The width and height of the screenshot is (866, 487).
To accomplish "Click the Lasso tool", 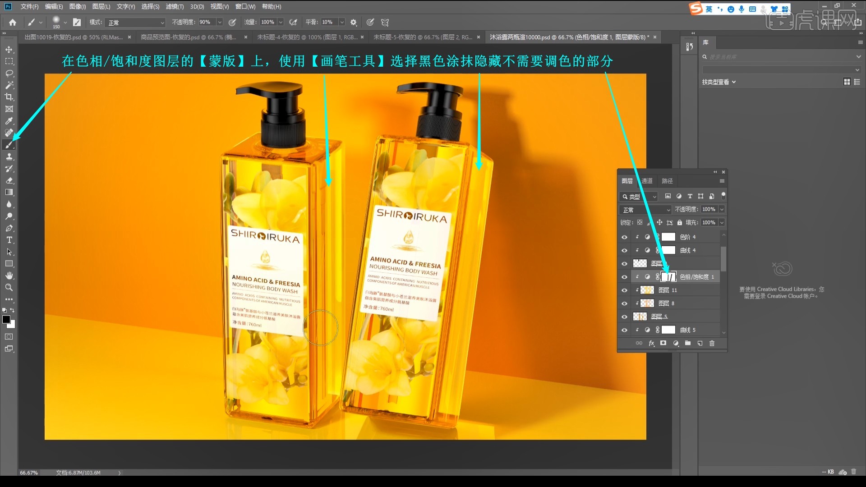I will coord(8,73).
